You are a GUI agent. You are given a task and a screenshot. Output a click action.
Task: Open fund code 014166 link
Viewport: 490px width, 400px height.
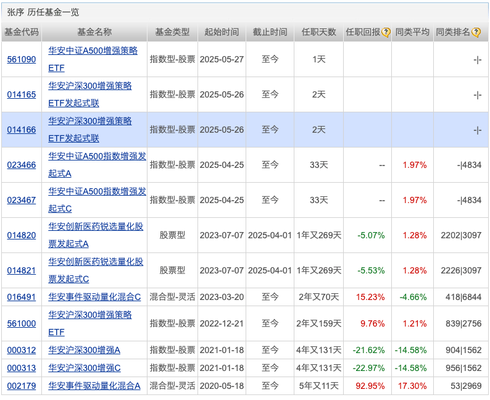point(22,130)
